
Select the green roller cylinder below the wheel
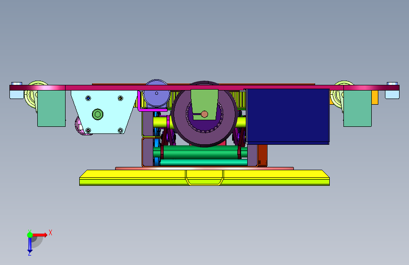pyautogui.click(x=201, y=153)
